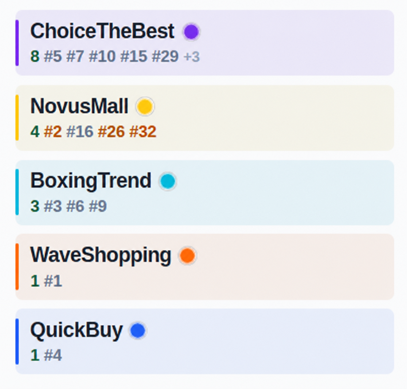
Task: Click highlighted rank #32 under NovusMall
Action: pyautogui.click(x=143, y=131)
